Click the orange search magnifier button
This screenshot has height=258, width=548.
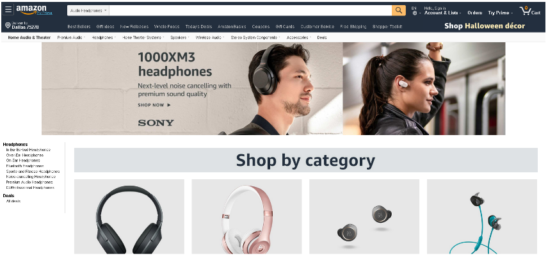pyautogui.click(x=399, y=10)
